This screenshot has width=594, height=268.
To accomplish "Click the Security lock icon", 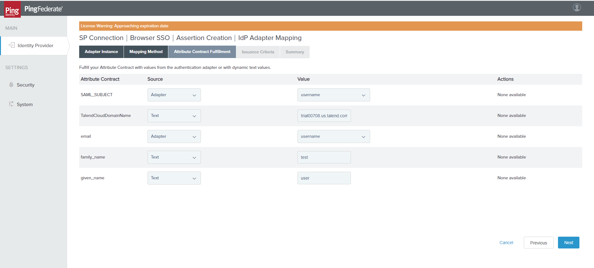I will [x=11, y=85].
